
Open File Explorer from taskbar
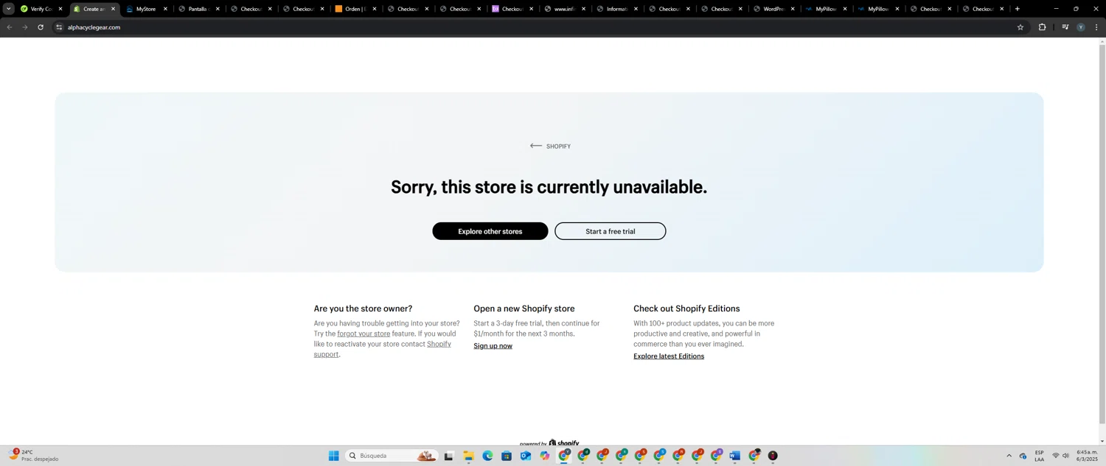point(468,456)
